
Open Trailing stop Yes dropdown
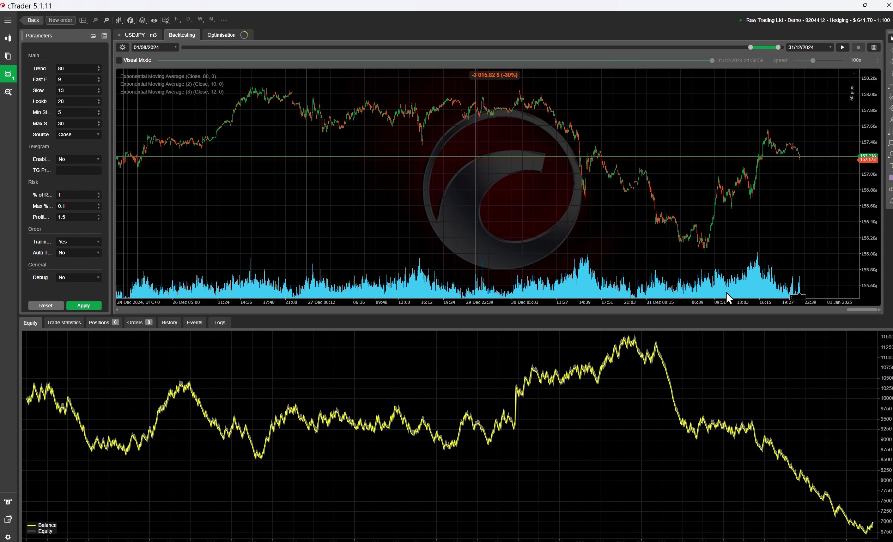(79, 242)
